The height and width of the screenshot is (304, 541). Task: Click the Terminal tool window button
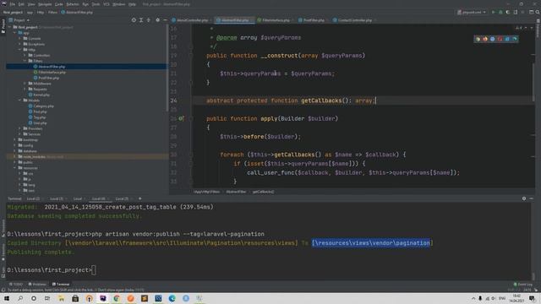[61, 285]
